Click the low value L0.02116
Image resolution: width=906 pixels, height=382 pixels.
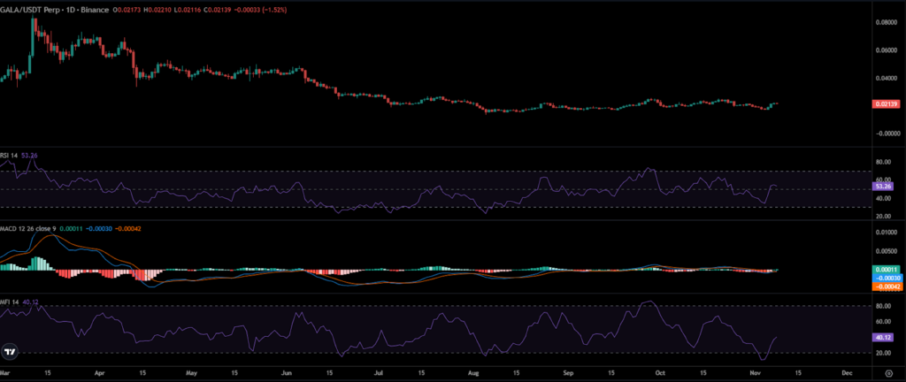pos(186,11)
